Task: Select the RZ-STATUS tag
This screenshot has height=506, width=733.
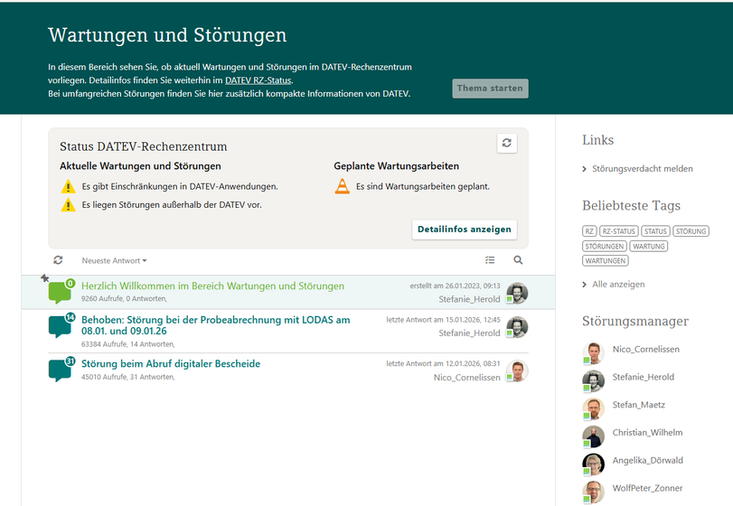Action: coord(618,231)
